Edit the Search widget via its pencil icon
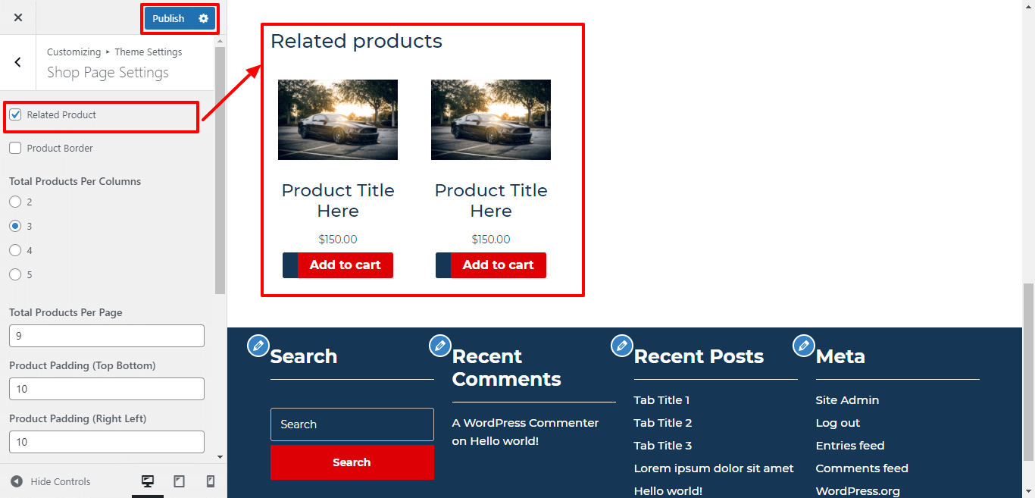Screen dimensions: 1035x498 pyautogui.click(x=258, y=345)
